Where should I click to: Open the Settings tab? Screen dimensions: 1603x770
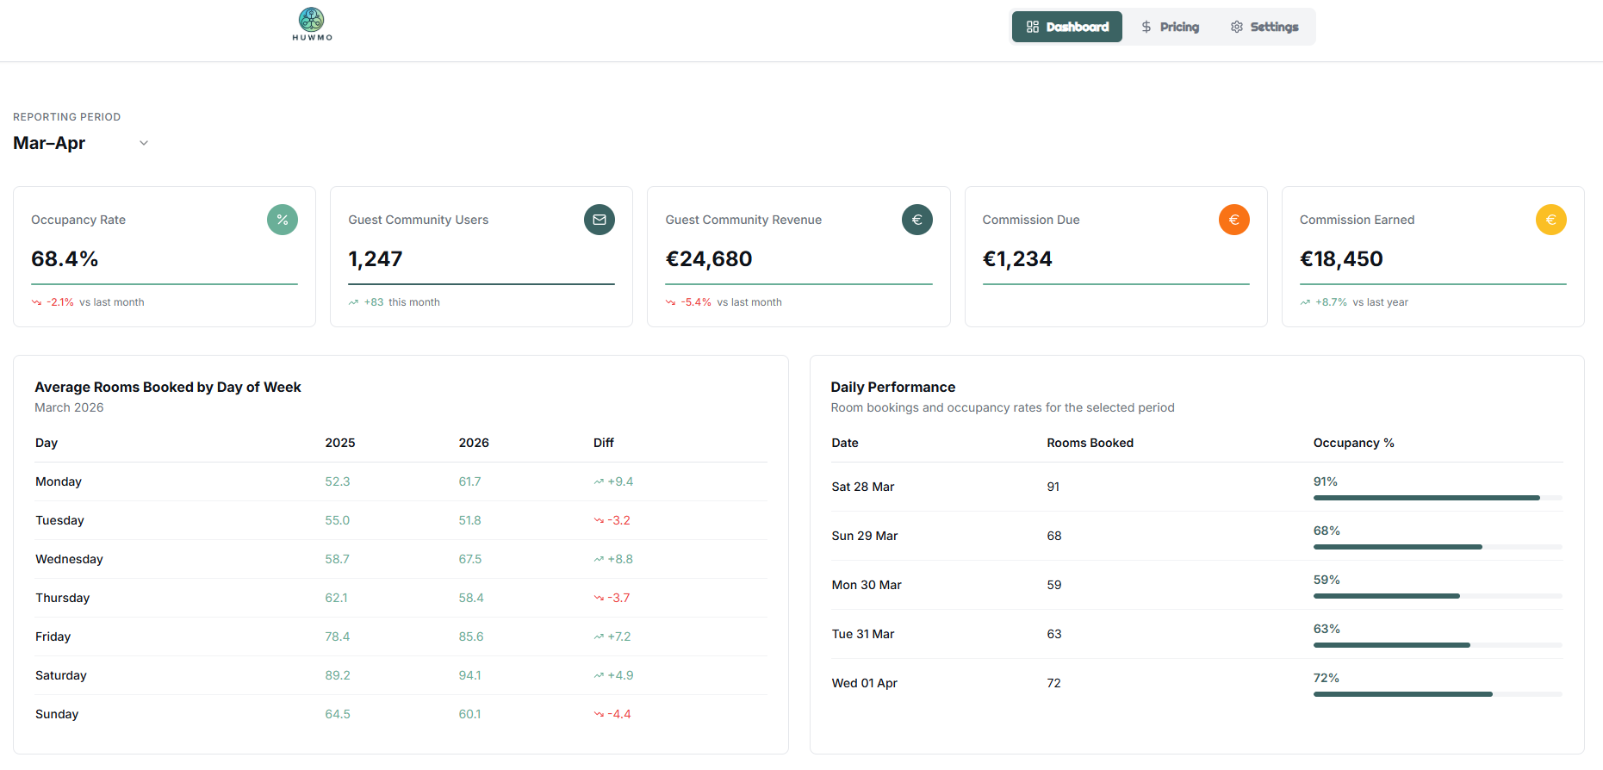[x=1264, y=27]
